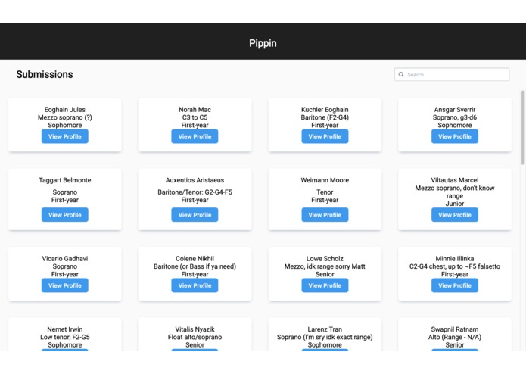This screenshot has height=374, width=526.
Task: Click 'Low tenor; F2-G5' text
Action: click(65, 337)
